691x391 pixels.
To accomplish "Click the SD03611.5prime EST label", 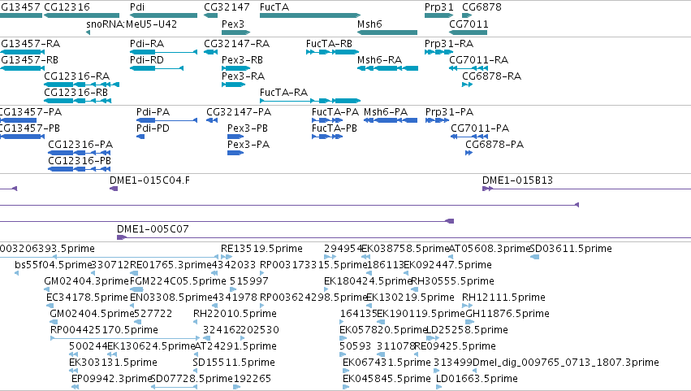I will tap(571, 249).
